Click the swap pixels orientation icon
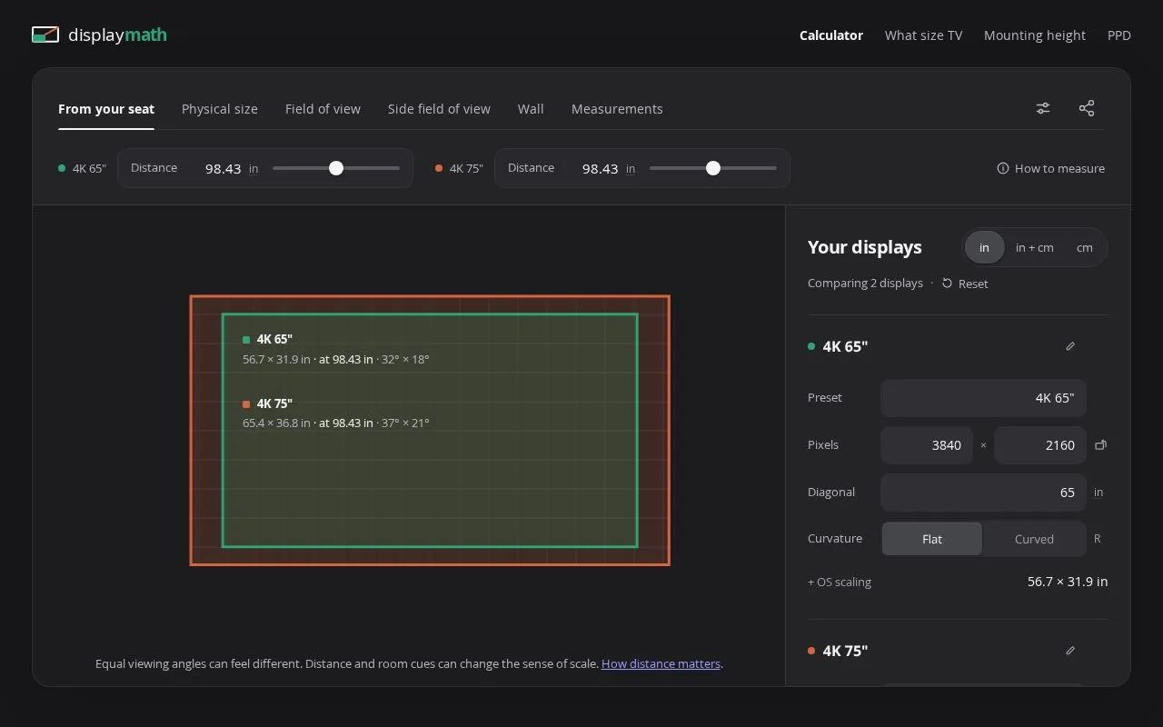 pyautogui.click(x=1100, y=445)
